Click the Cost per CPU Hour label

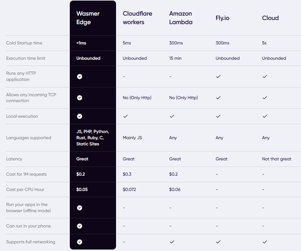point(25,190)
